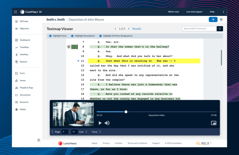This screenshot has width=239, height=155.
Task: Switch video to picture-in-picture mode
Action: (213, 123)
